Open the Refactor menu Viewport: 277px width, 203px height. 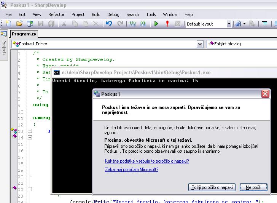coord(56,14)
